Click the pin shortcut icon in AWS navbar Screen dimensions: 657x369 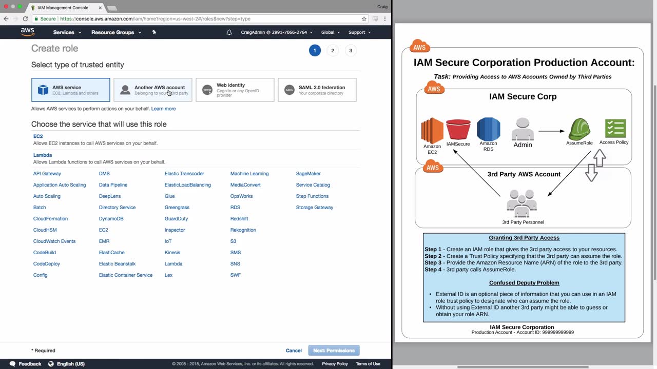(x=154, y=32)
